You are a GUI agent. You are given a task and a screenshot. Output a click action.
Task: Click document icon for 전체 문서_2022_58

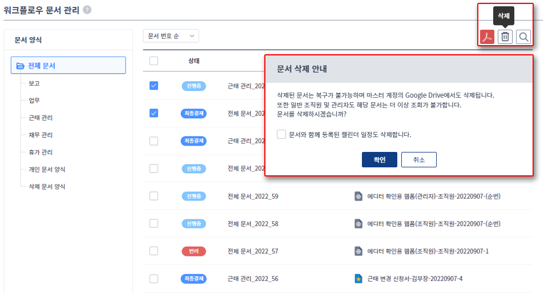[358, 223]
